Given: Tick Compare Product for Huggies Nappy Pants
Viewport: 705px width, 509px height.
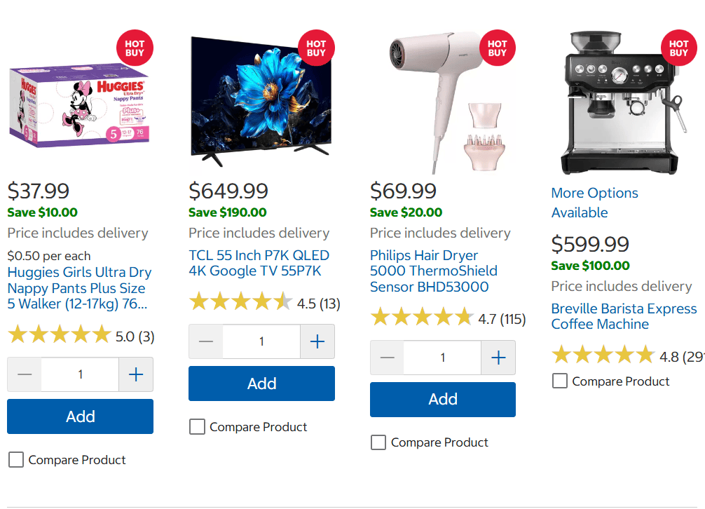Looking at the screenshot, I should (15, 460).
